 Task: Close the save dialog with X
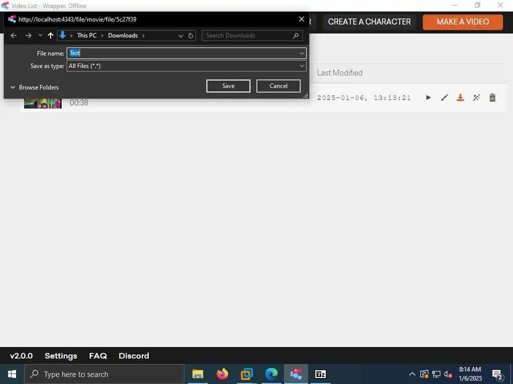302,19
